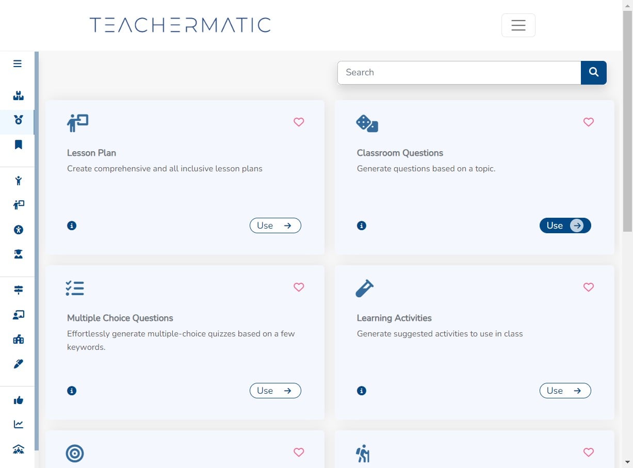
Task: Favorite the Multiple Choice Questions card
Action: click(299, 287)
